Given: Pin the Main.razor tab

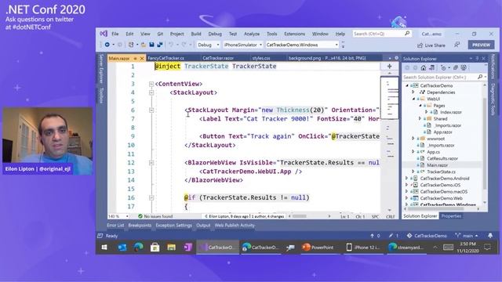Looking at the screenshot, I should point(135,59).
